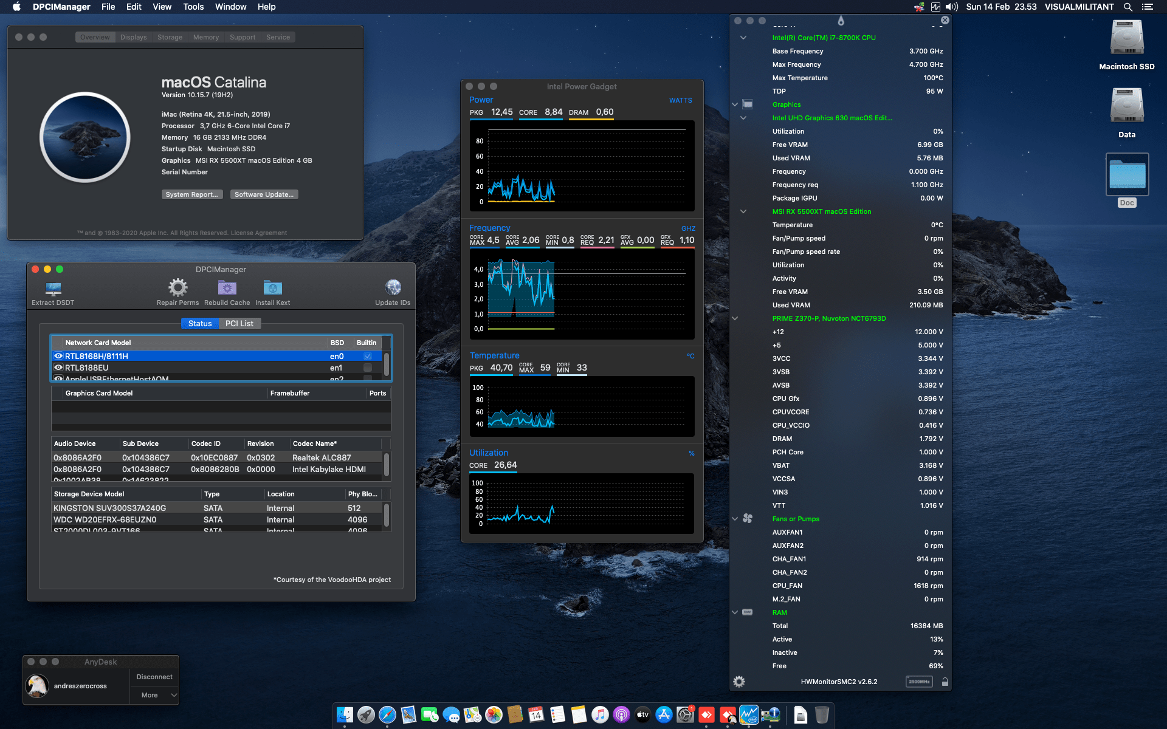This screenshot has width=1167, height=729.
Task: Click the round X button on HWMonitor panel
Action: (945, 20)
